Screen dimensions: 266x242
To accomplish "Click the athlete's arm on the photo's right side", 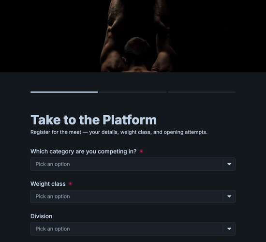I will 163,37.
